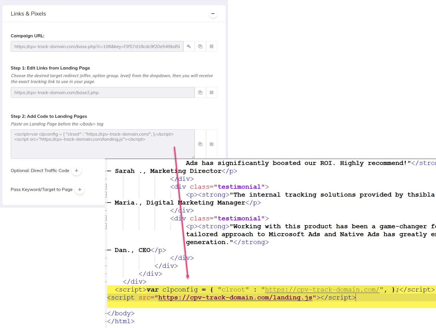Copy the Campaign URL using the copy icon
Viewport: 436px width, 328px height.
coord(200,46)
